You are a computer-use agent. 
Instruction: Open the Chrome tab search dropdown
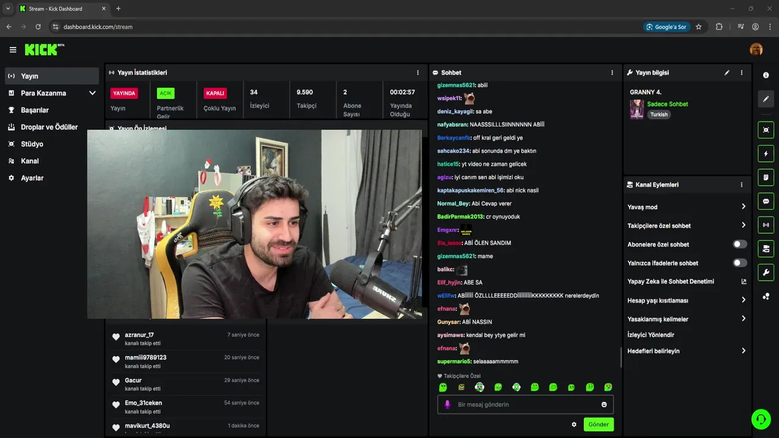pyautogui.click(x=8, y=9)
